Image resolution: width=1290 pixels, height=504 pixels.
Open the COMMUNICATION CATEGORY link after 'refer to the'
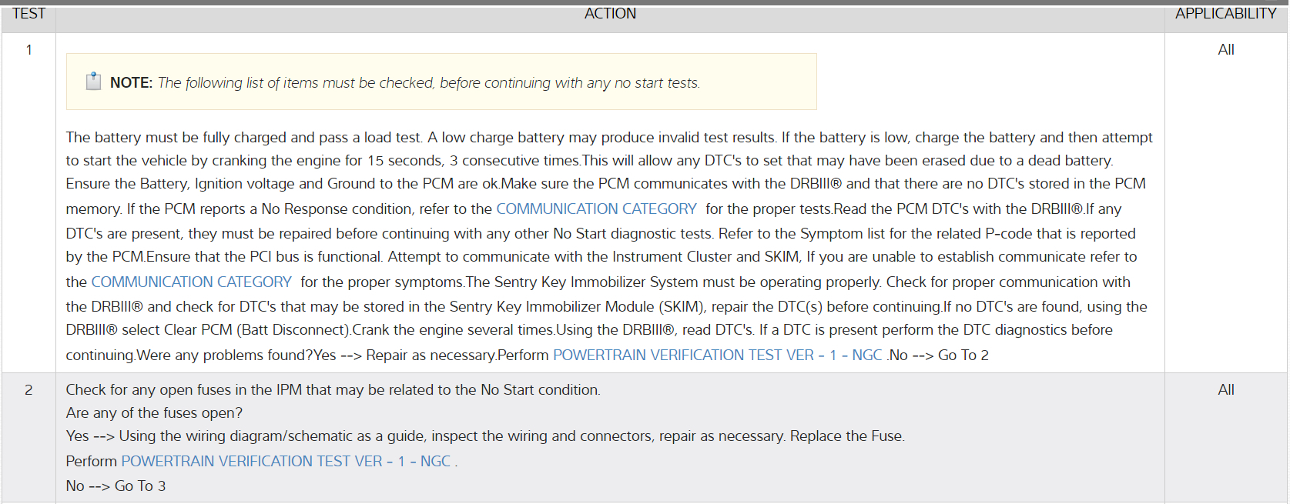click(596, 209)
